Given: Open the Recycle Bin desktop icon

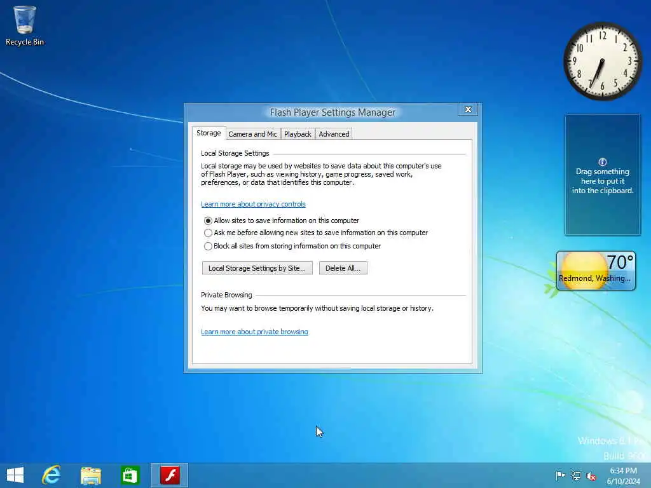Looking at the screenshot, I should (x=25, y=25).
